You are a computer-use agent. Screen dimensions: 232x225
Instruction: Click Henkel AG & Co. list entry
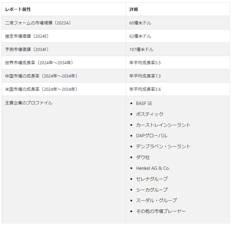click(153, 168)
